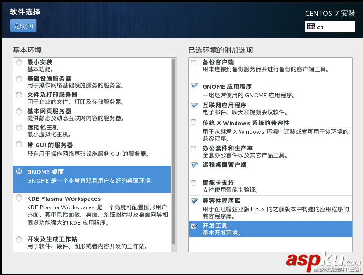The image size is (363, 275).
Task: Click the 远程桌面客户端 label text
Action: 225,164
